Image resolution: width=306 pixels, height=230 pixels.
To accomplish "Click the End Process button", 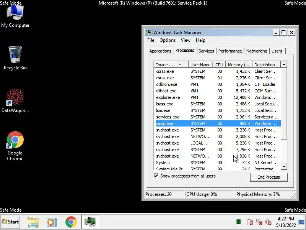I will 269,177.
